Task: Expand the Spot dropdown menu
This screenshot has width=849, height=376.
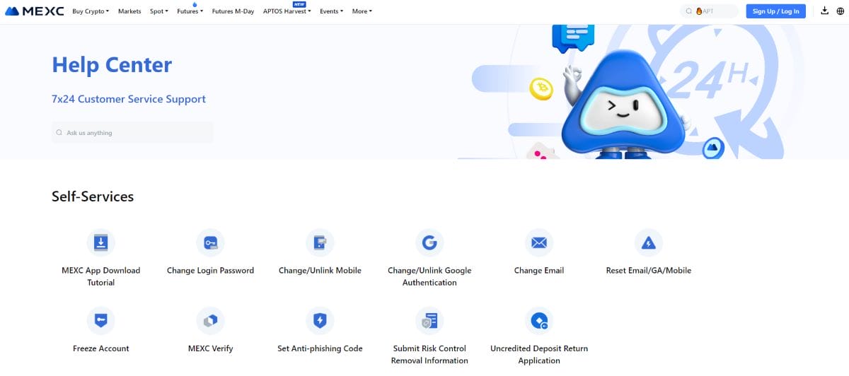Action: tap(159, 11)
